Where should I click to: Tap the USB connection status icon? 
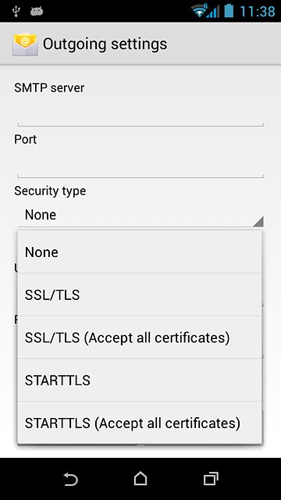tap(16, 11)
